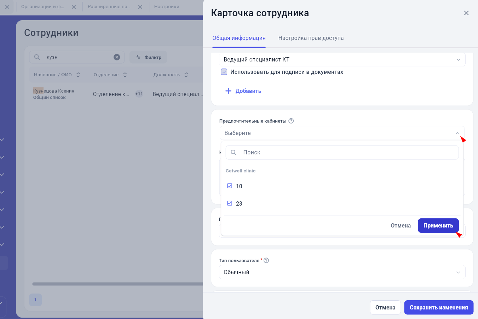478x319 pixels.
Task: Show help for Предпочтительные кабинеты
Action: pyautogui.click(x=291, y=121)
